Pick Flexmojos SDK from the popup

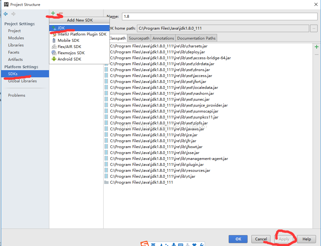[x=80, y=53]
